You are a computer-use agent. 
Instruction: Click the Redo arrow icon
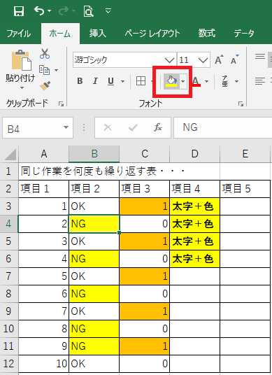(x=64, y=10)
